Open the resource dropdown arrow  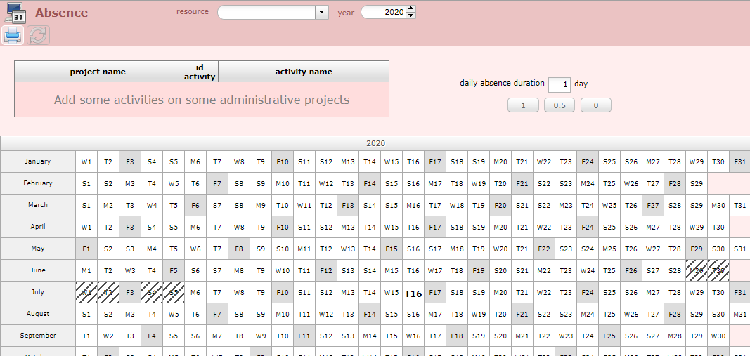(x=322, y=12)
